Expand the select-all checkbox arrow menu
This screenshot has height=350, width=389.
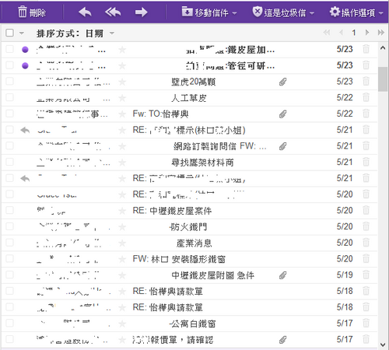tap(22, 33)
